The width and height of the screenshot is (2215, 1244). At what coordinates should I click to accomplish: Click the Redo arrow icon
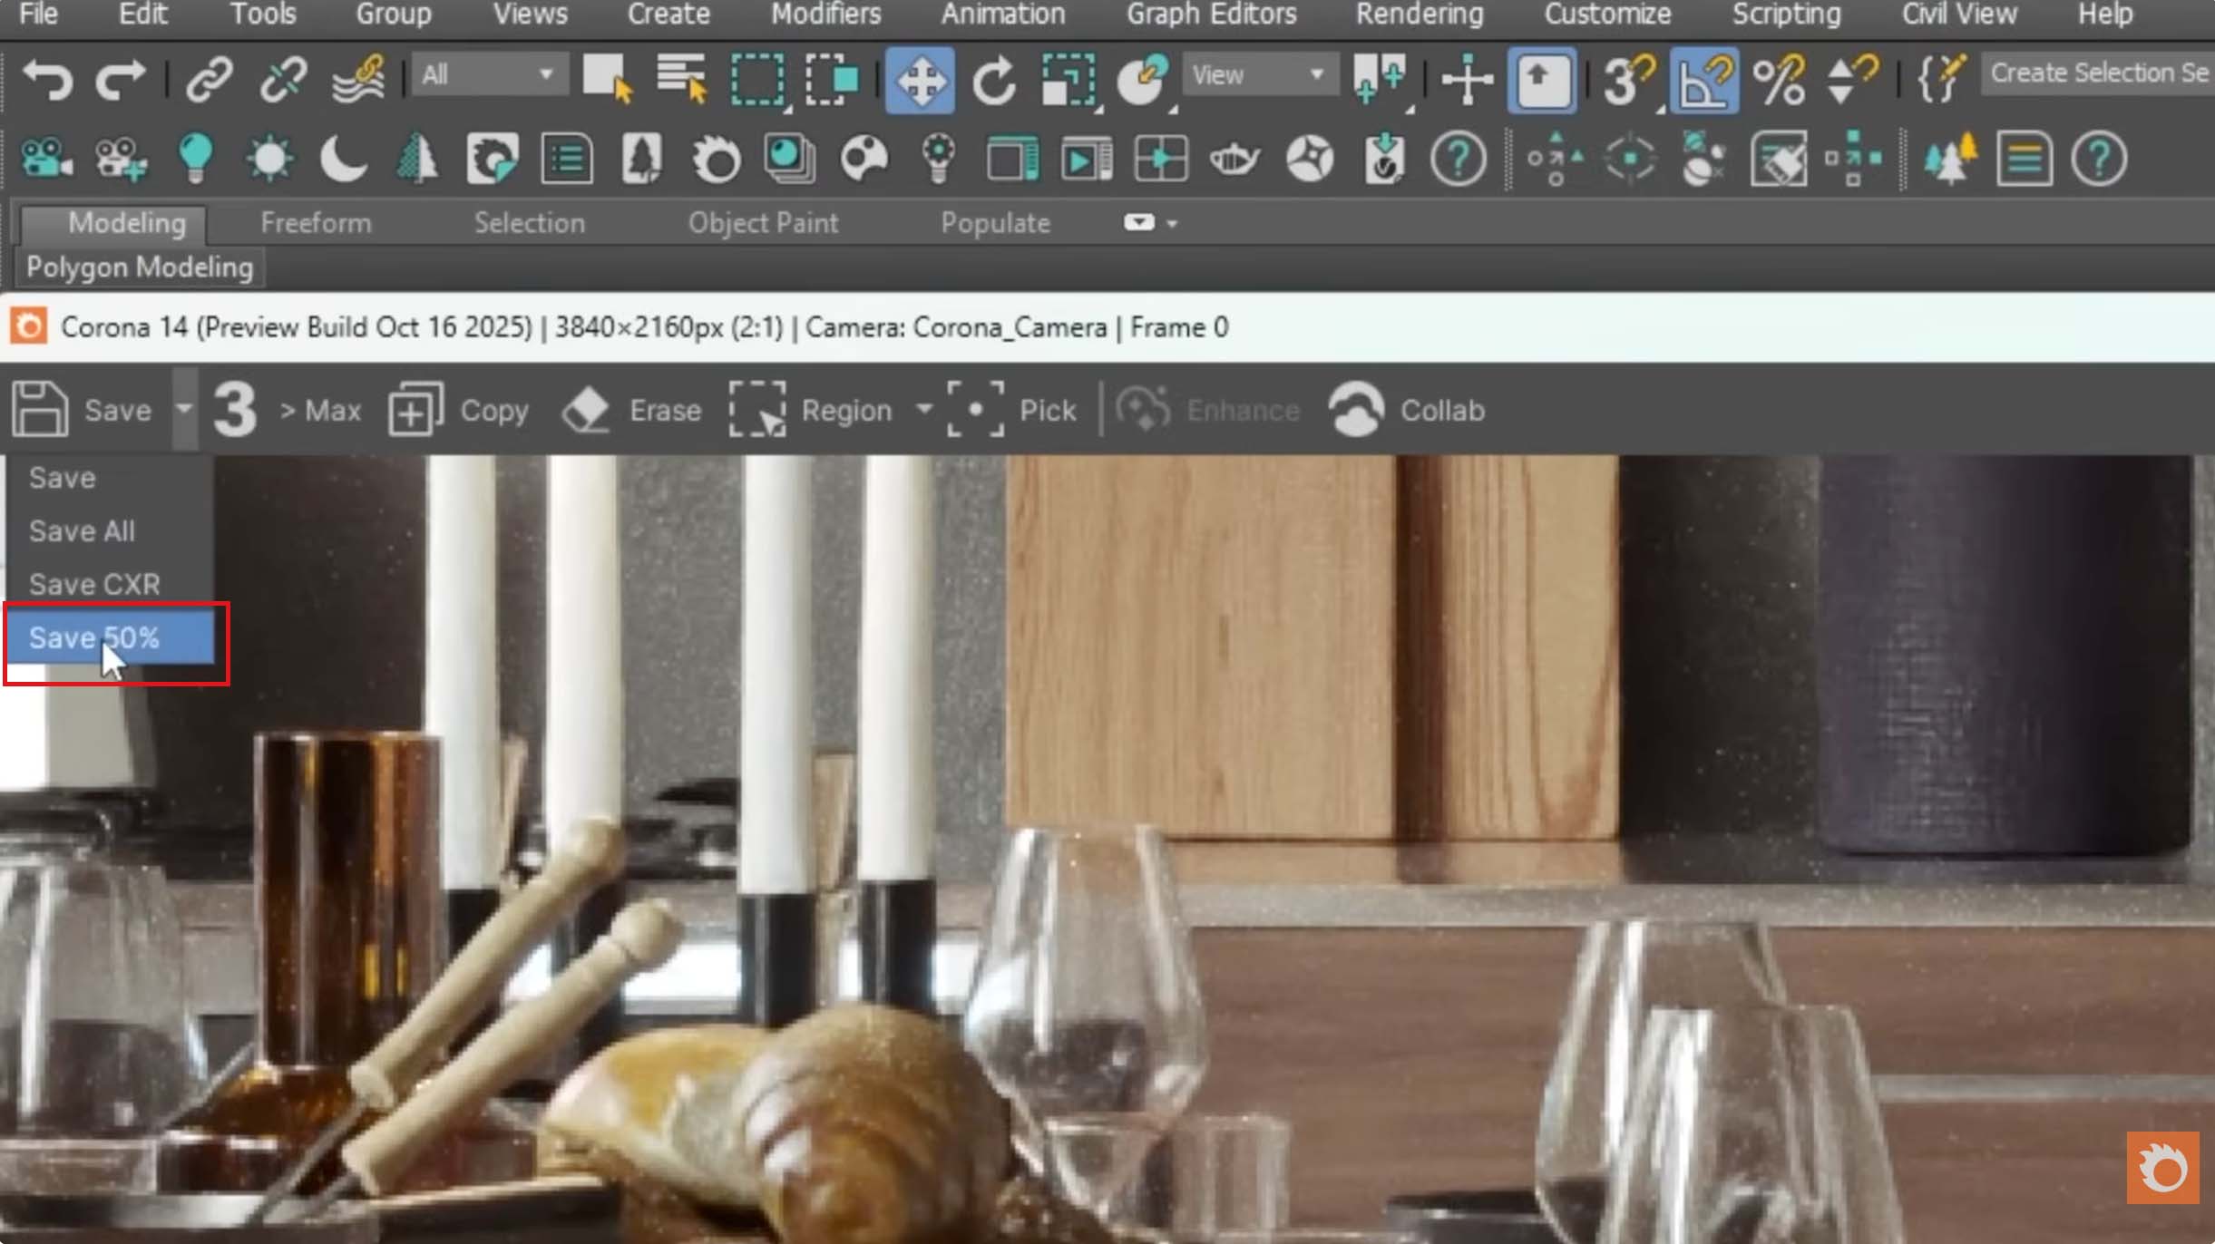click(x=121, y=80)
